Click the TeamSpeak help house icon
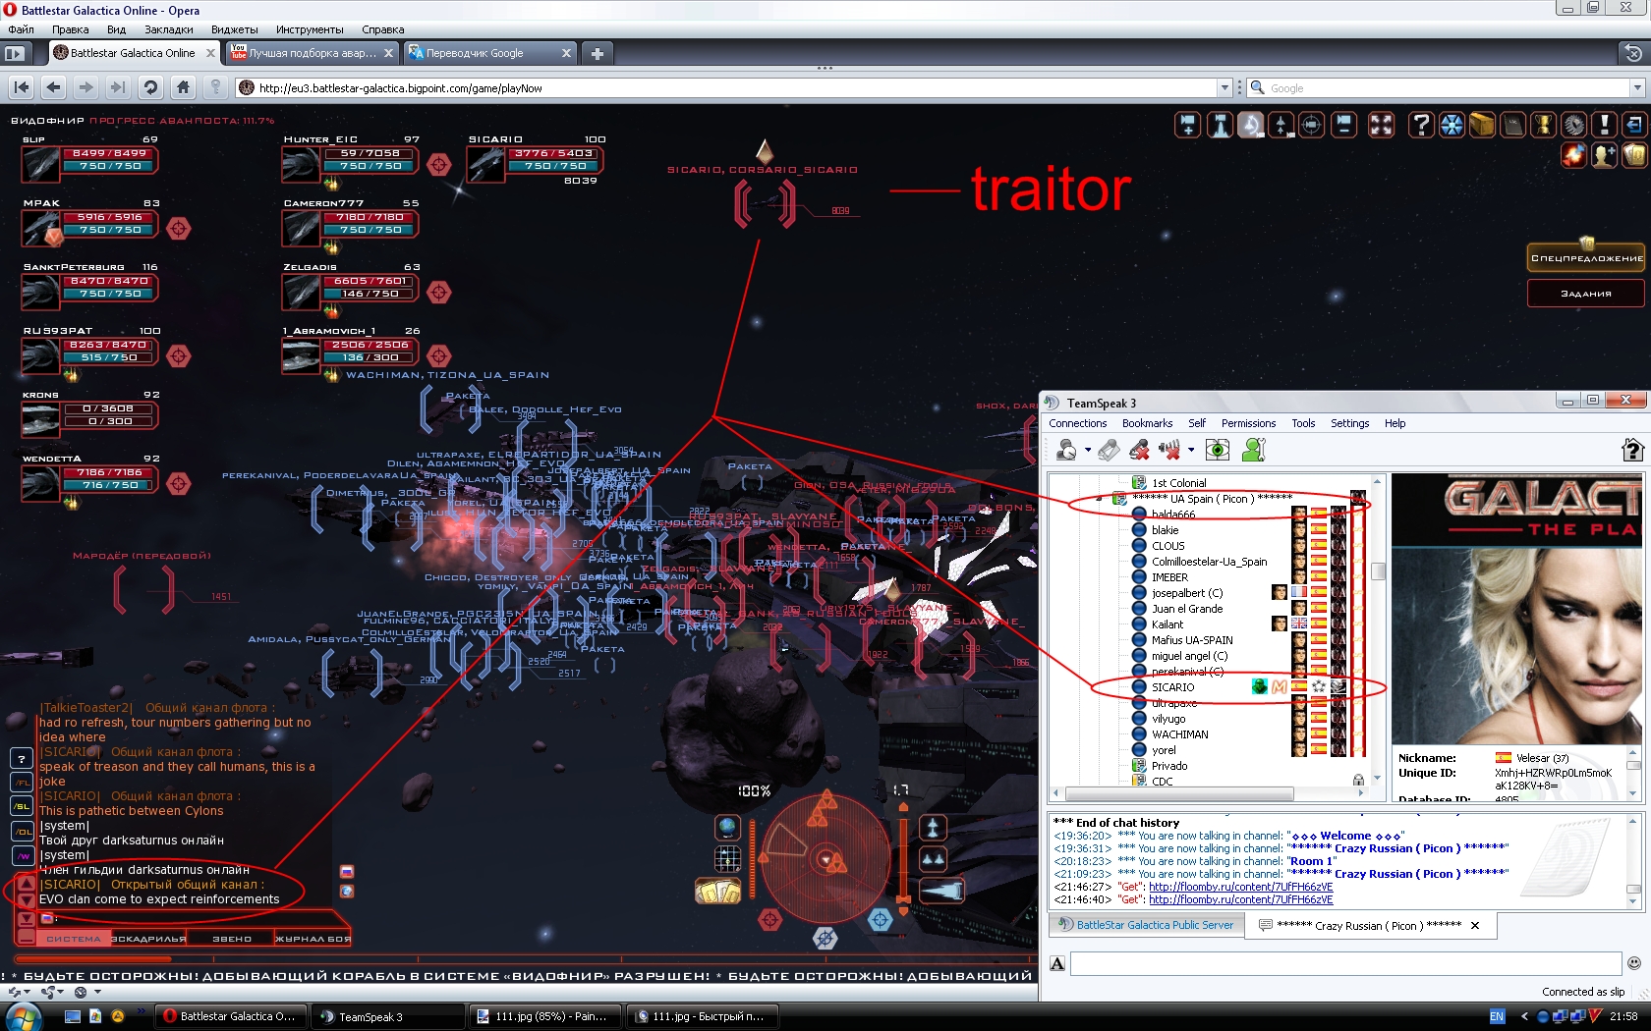This screenshot has width=1651, height=1031. 1632,450
